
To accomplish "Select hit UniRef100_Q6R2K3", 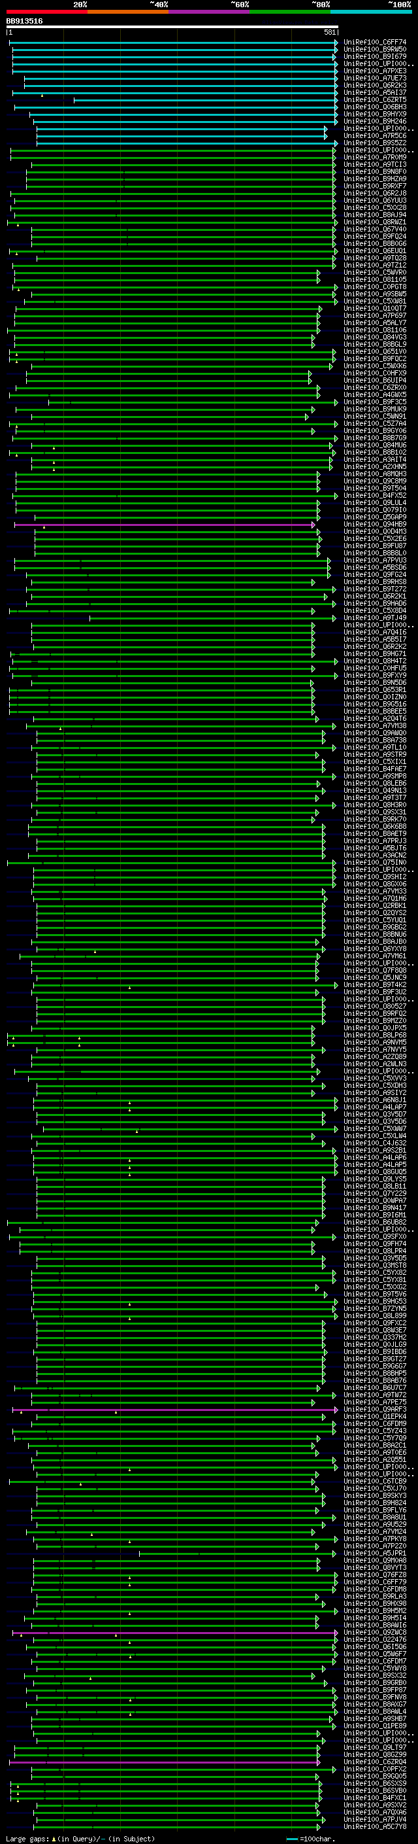I will point(375,85).
